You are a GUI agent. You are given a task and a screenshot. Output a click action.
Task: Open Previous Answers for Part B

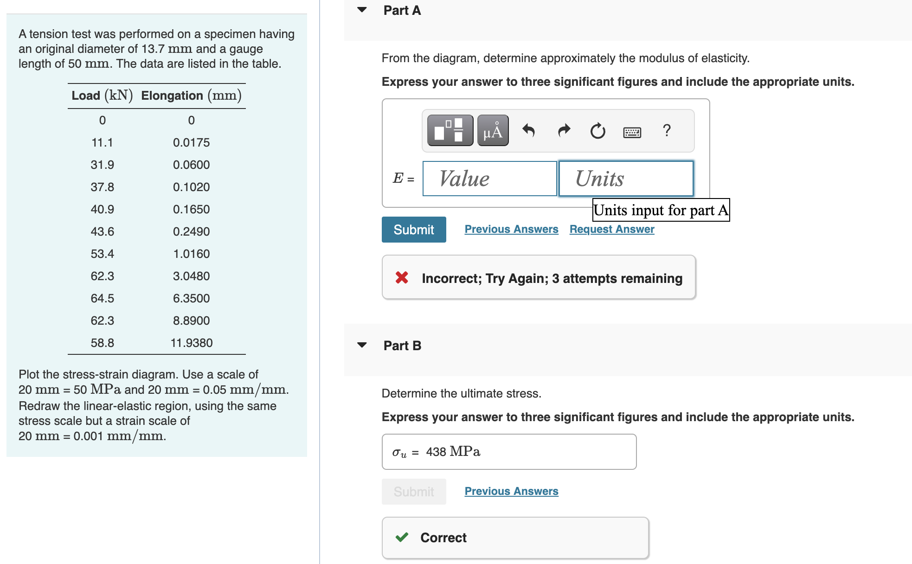tap(511, 491)
